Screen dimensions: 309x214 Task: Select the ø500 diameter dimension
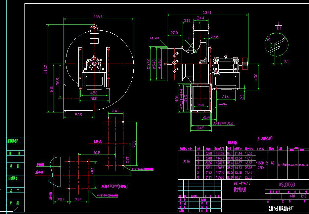(x=159, y=64)
